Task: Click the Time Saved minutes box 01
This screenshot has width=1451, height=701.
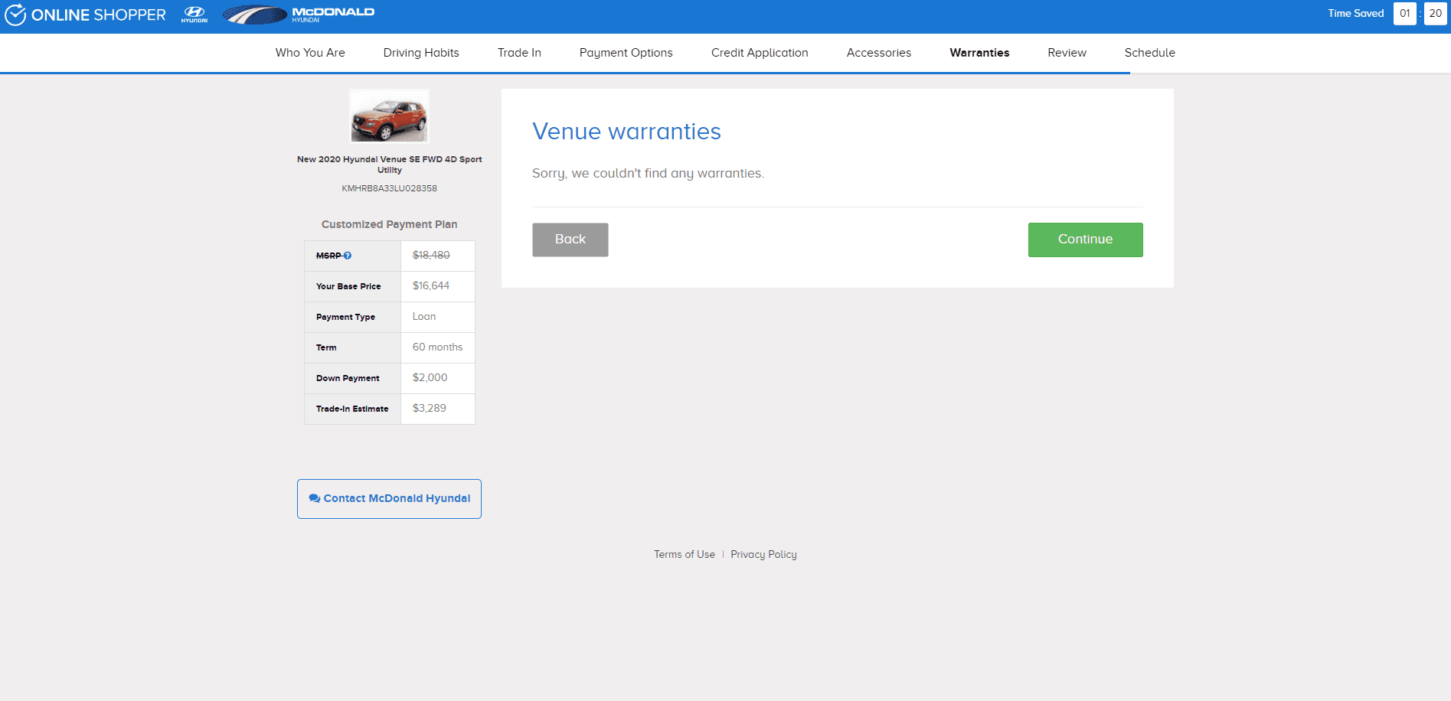Action: coord(1404,14)
